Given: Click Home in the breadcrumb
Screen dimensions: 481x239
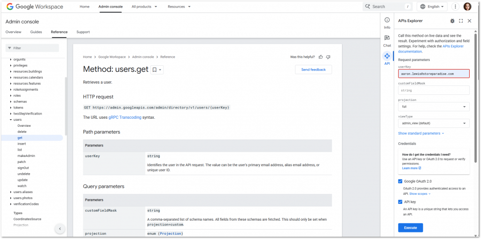Looking at the screenshot, I should point(87,57).
